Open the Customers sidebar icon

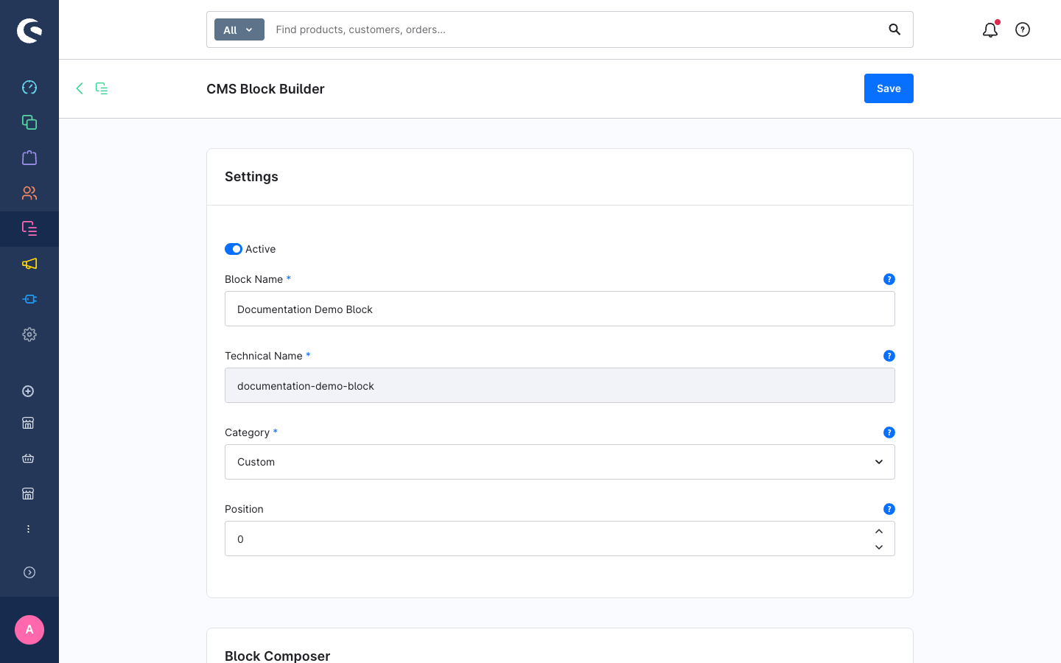29,193
